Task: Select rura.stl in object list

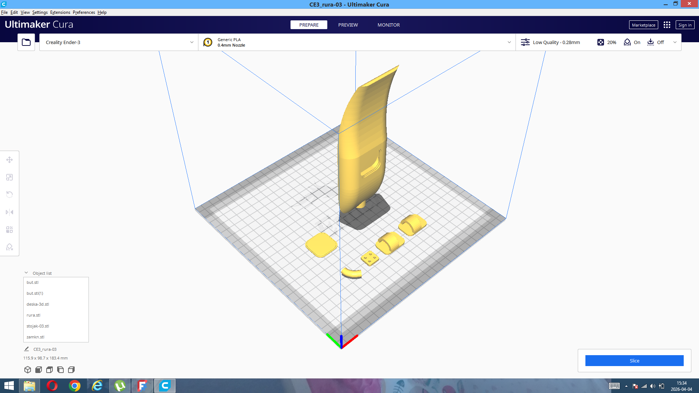Action: pyautogui.click(x=56, y=315)
